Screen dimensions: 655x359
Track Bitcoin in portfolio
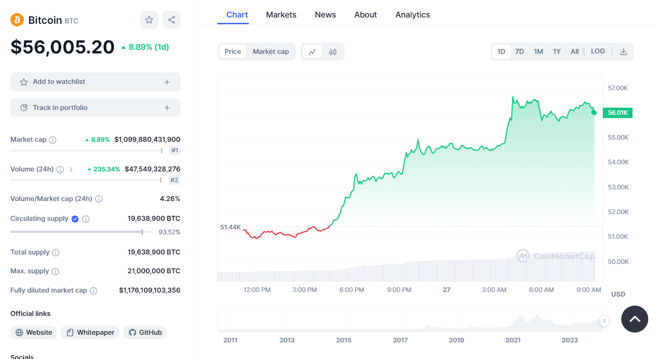(x=95, y=108)
